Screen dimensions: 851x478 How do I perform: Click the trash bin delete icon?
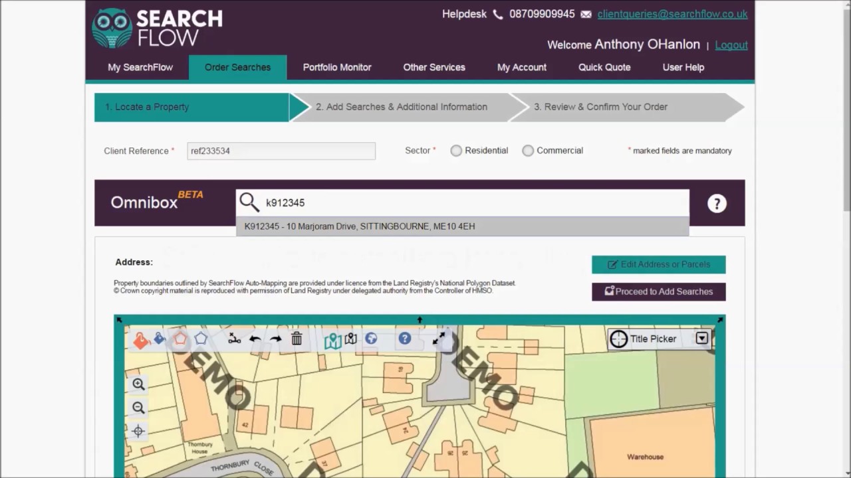(297, 339)
